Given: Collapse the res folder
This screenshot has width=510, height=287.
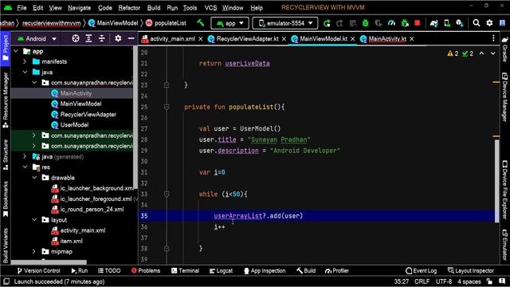Looking at the screenshot, I should click(x=25, y=167).
